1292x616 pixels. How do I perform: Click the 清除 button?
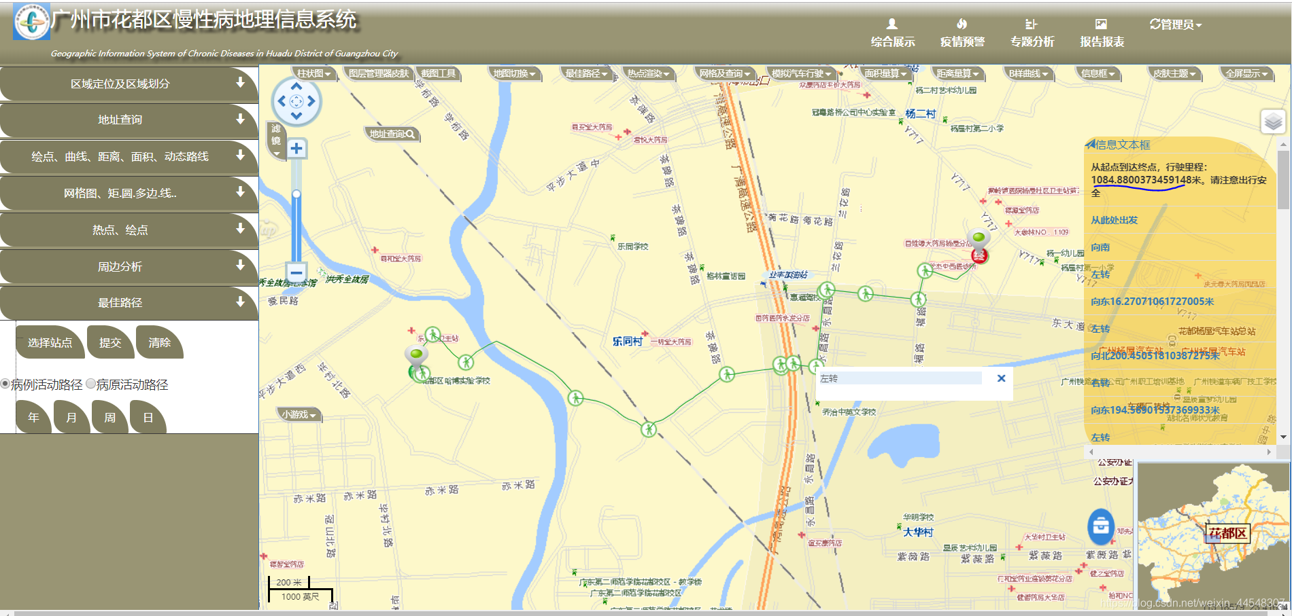tap(159, 342)
